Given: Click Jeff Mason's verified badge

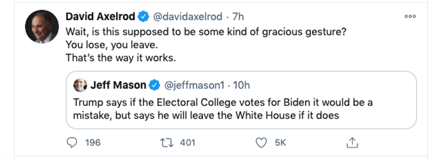Looking at the screenshot, I should point(155,85).
